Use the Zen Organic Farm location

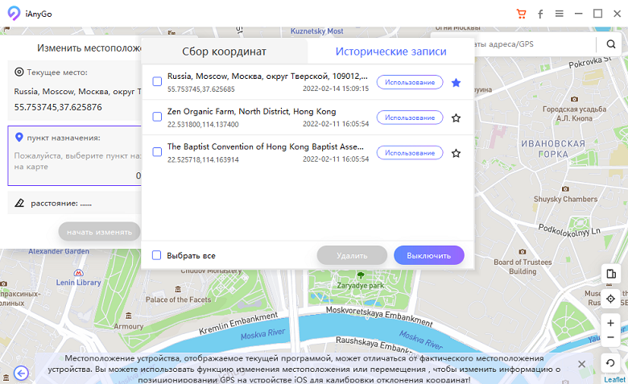pyautogui.click(x=410, y=118)
